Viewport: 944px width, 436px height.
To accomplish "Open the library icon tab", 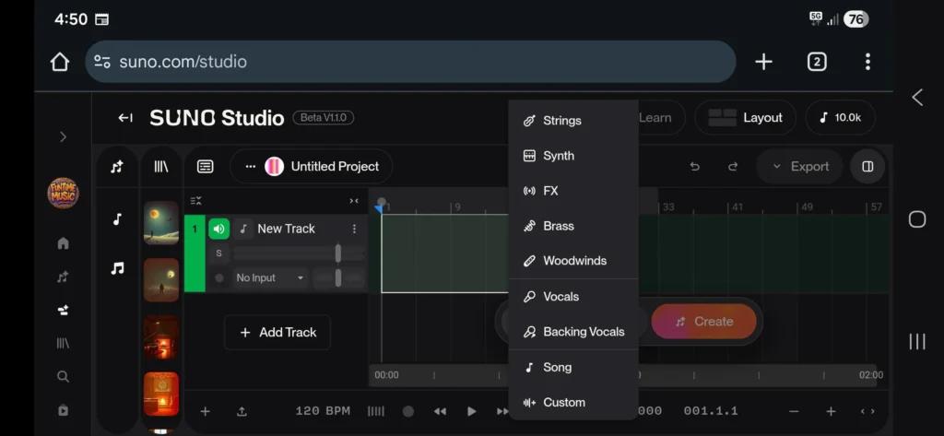I will click(161, 167).
